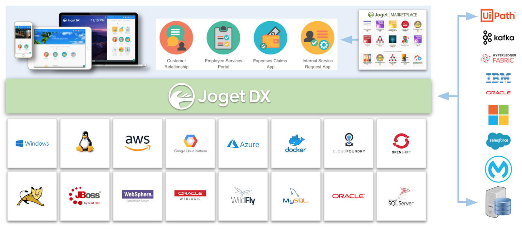Click the smartphone device mockup

tap(23, 40)
